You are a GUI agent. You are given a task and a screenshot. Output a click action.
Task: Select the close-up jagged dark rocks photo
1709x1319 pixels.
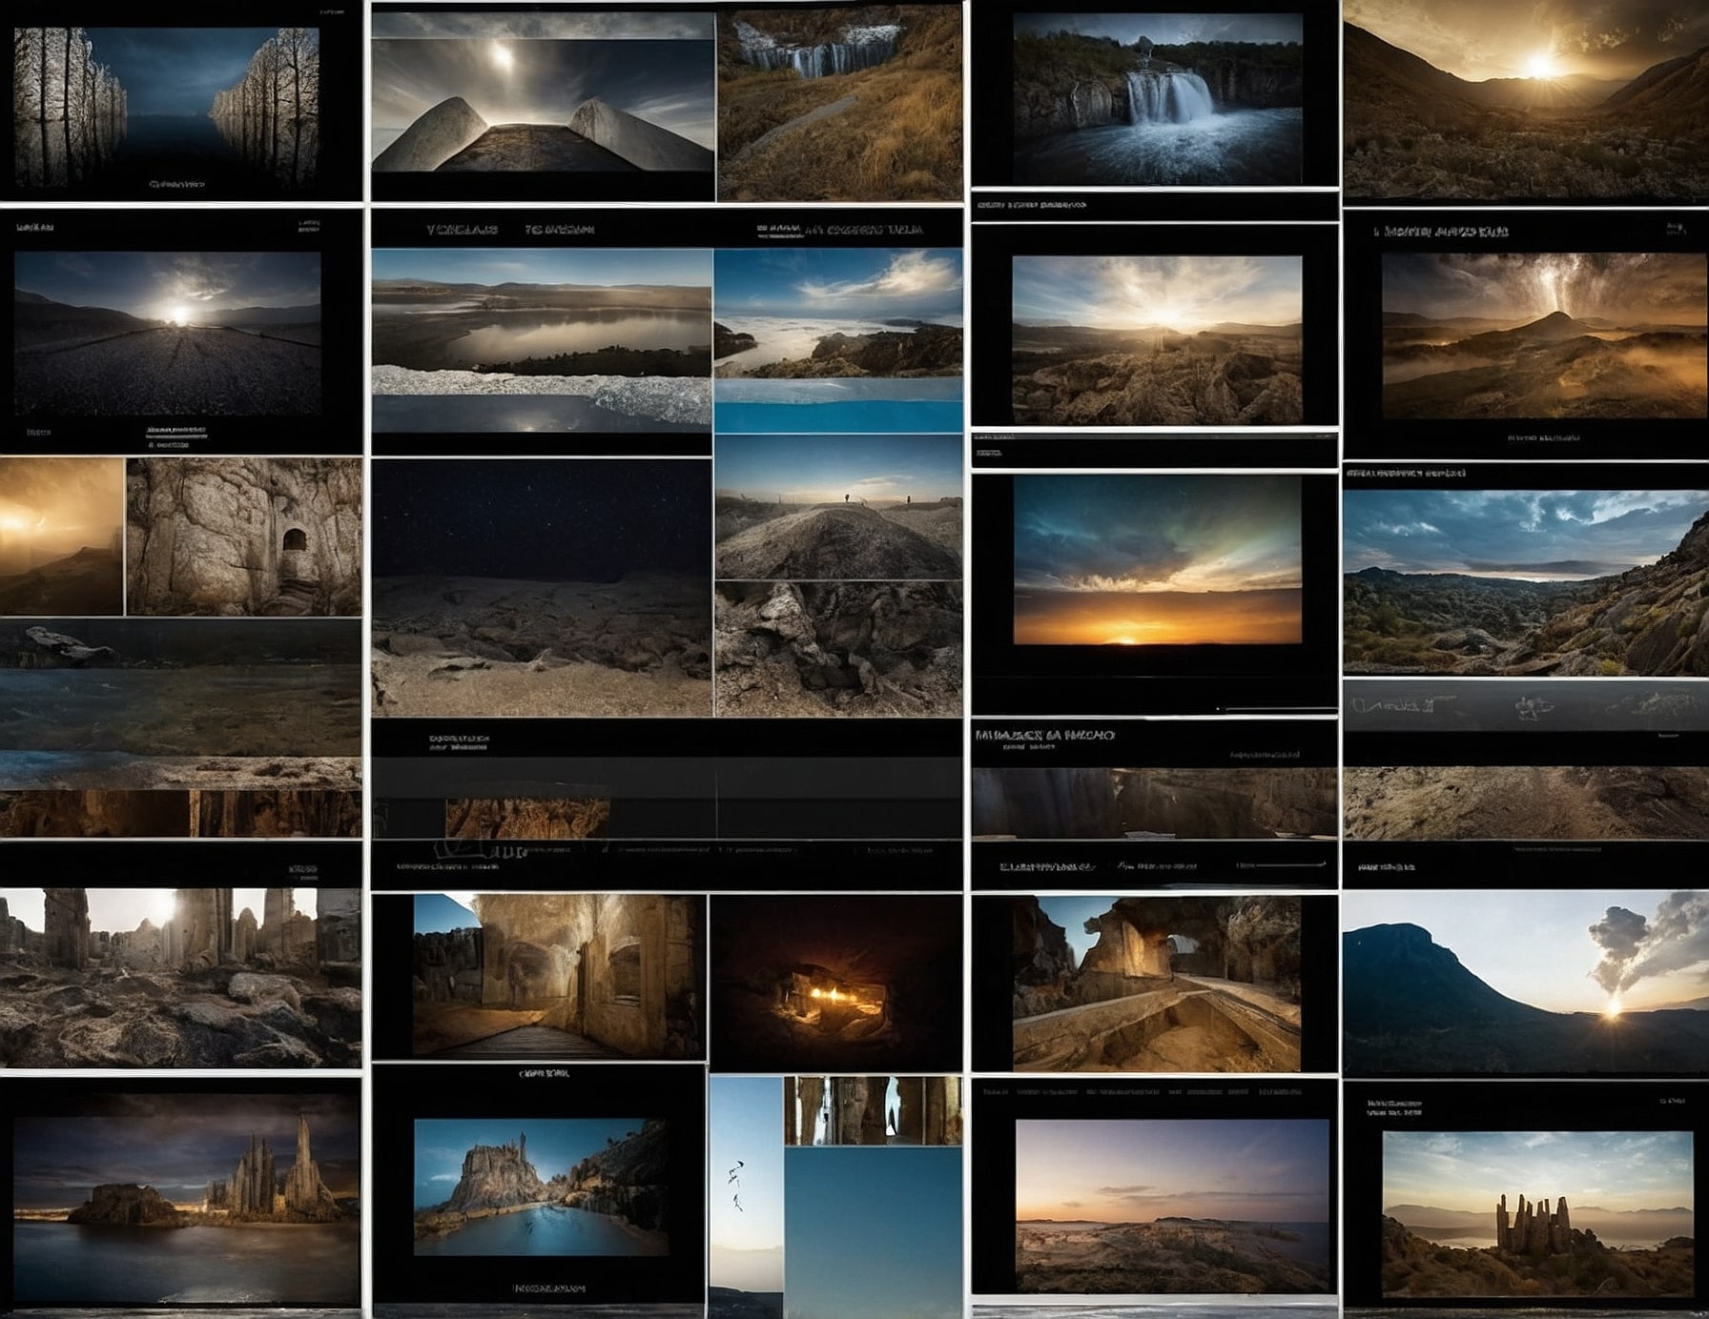click(838, 649)
